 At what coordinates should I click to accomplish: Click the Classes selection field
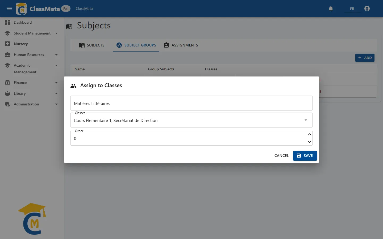[x=191, y=120]
